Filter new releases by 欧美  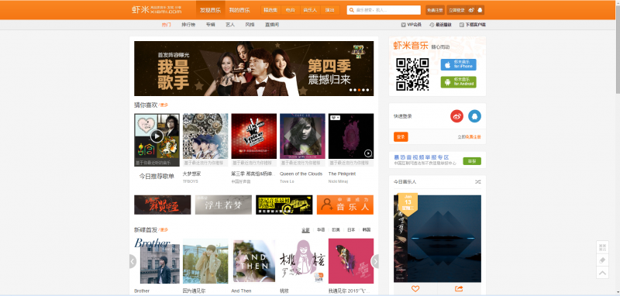pos(336,229)
